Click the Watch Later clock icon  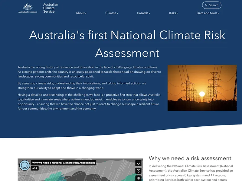[x=138, y=171]
